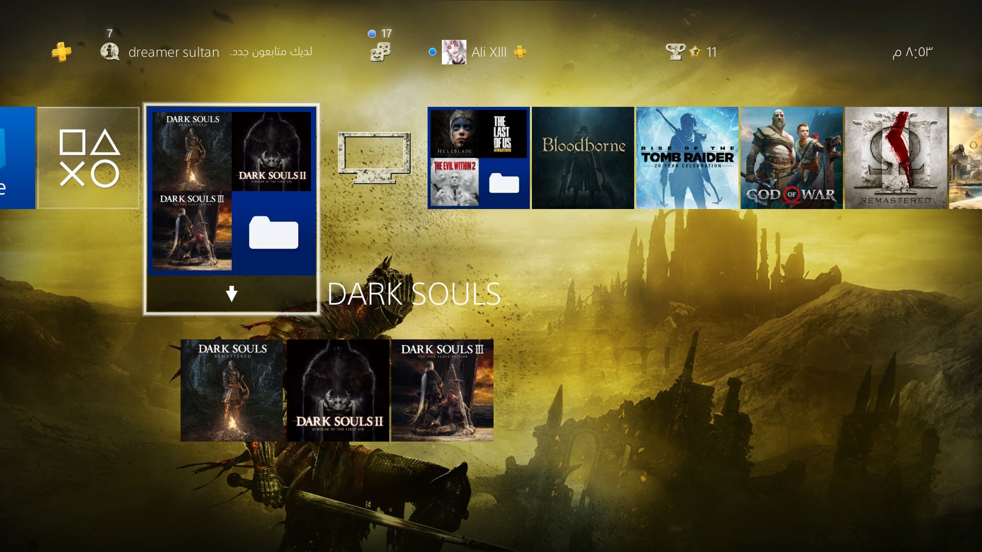Open the partially visible game tile at right edge
This screenshot has height=552, width=982.
(x=966, y=157)
